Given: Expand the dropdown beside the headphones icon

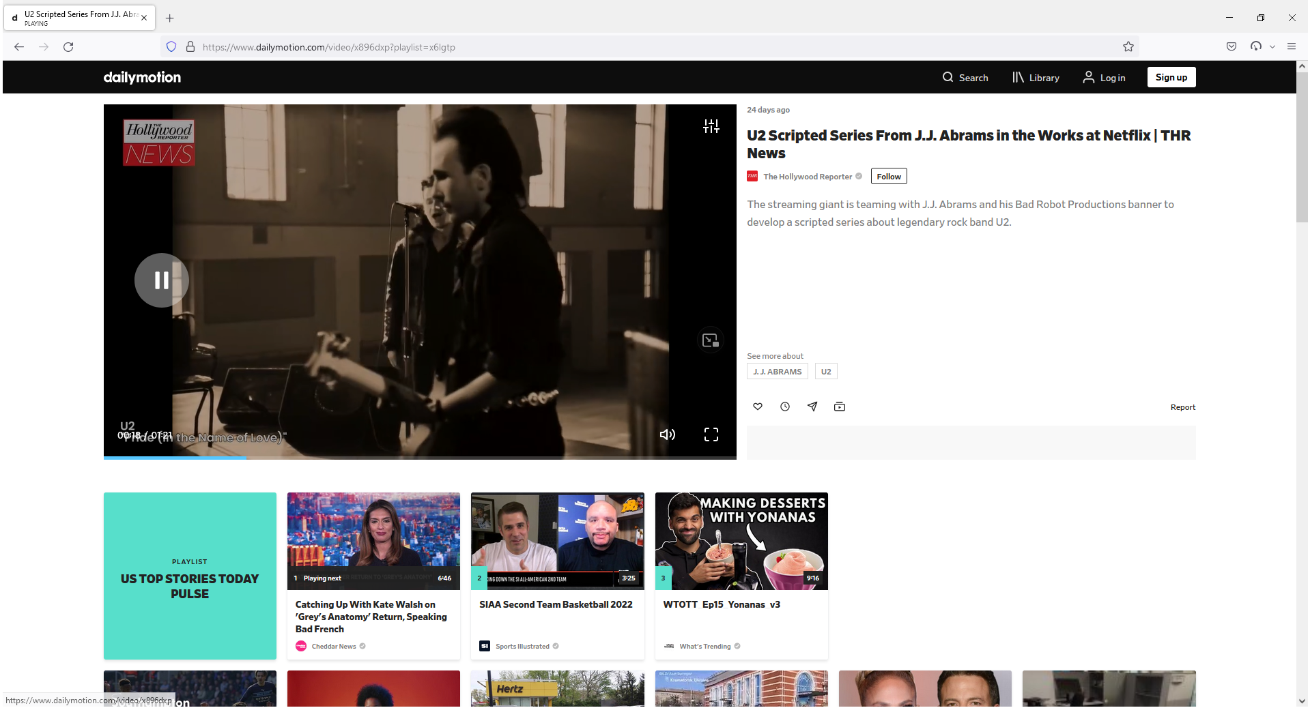Looking at the screenshot, I should point(1272,46).
